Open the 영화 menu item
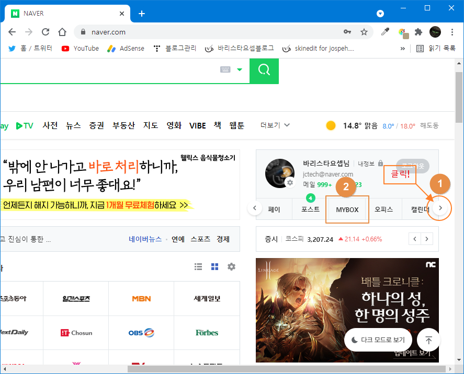The height and width of the screenshot is (374, 464). (174, 125)
